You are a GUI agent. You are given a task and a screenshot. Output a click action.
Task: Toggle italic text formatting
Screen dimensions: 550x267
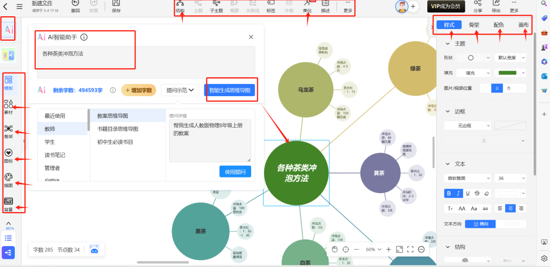pyautogui.click(x=458, y=193)
